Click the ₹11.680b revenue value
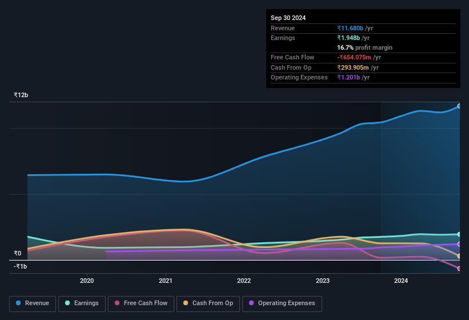The width and height of the screenshot is (469, 320). (x=350, y=28)
